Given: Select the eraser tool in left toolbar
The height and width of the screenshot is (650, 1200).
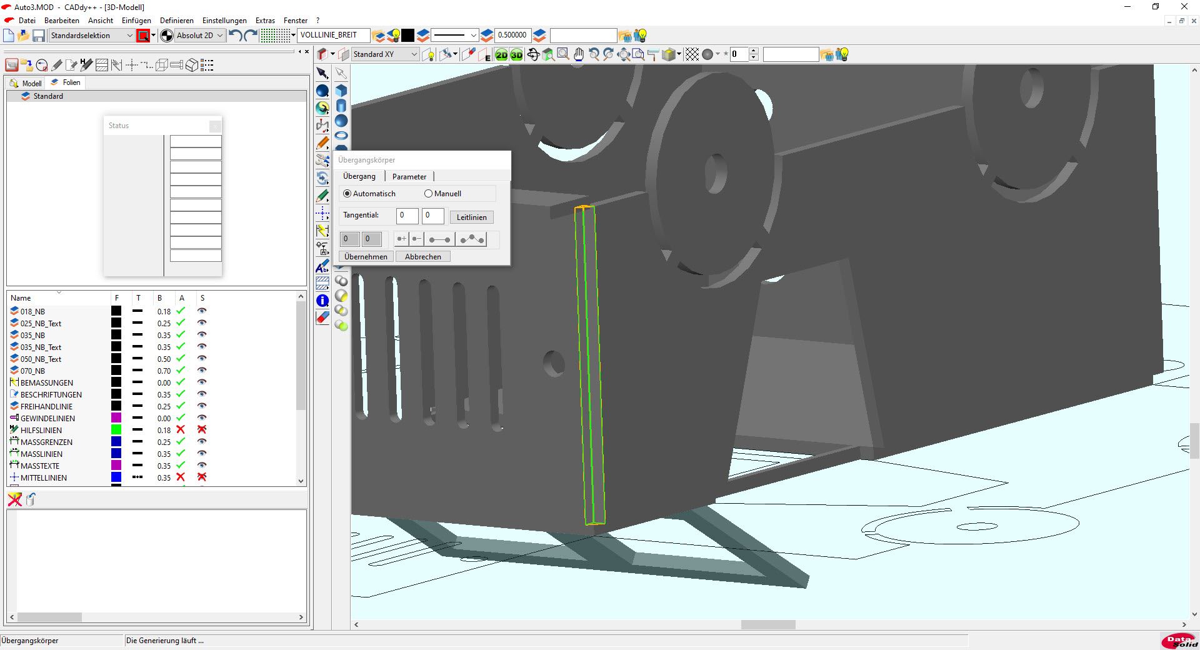Looking at the screenshot, I should 322,318.
